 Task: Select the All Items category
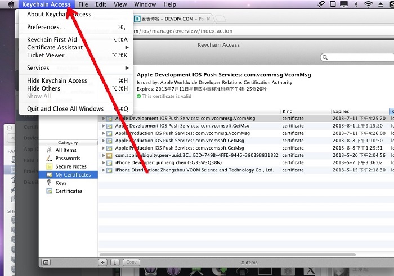tap(68, 150)
